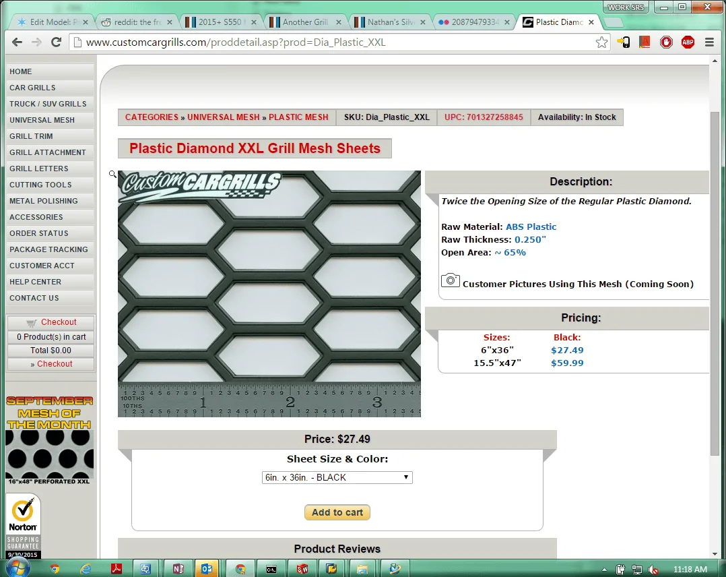Close the reddit tab

click(170, 22)
